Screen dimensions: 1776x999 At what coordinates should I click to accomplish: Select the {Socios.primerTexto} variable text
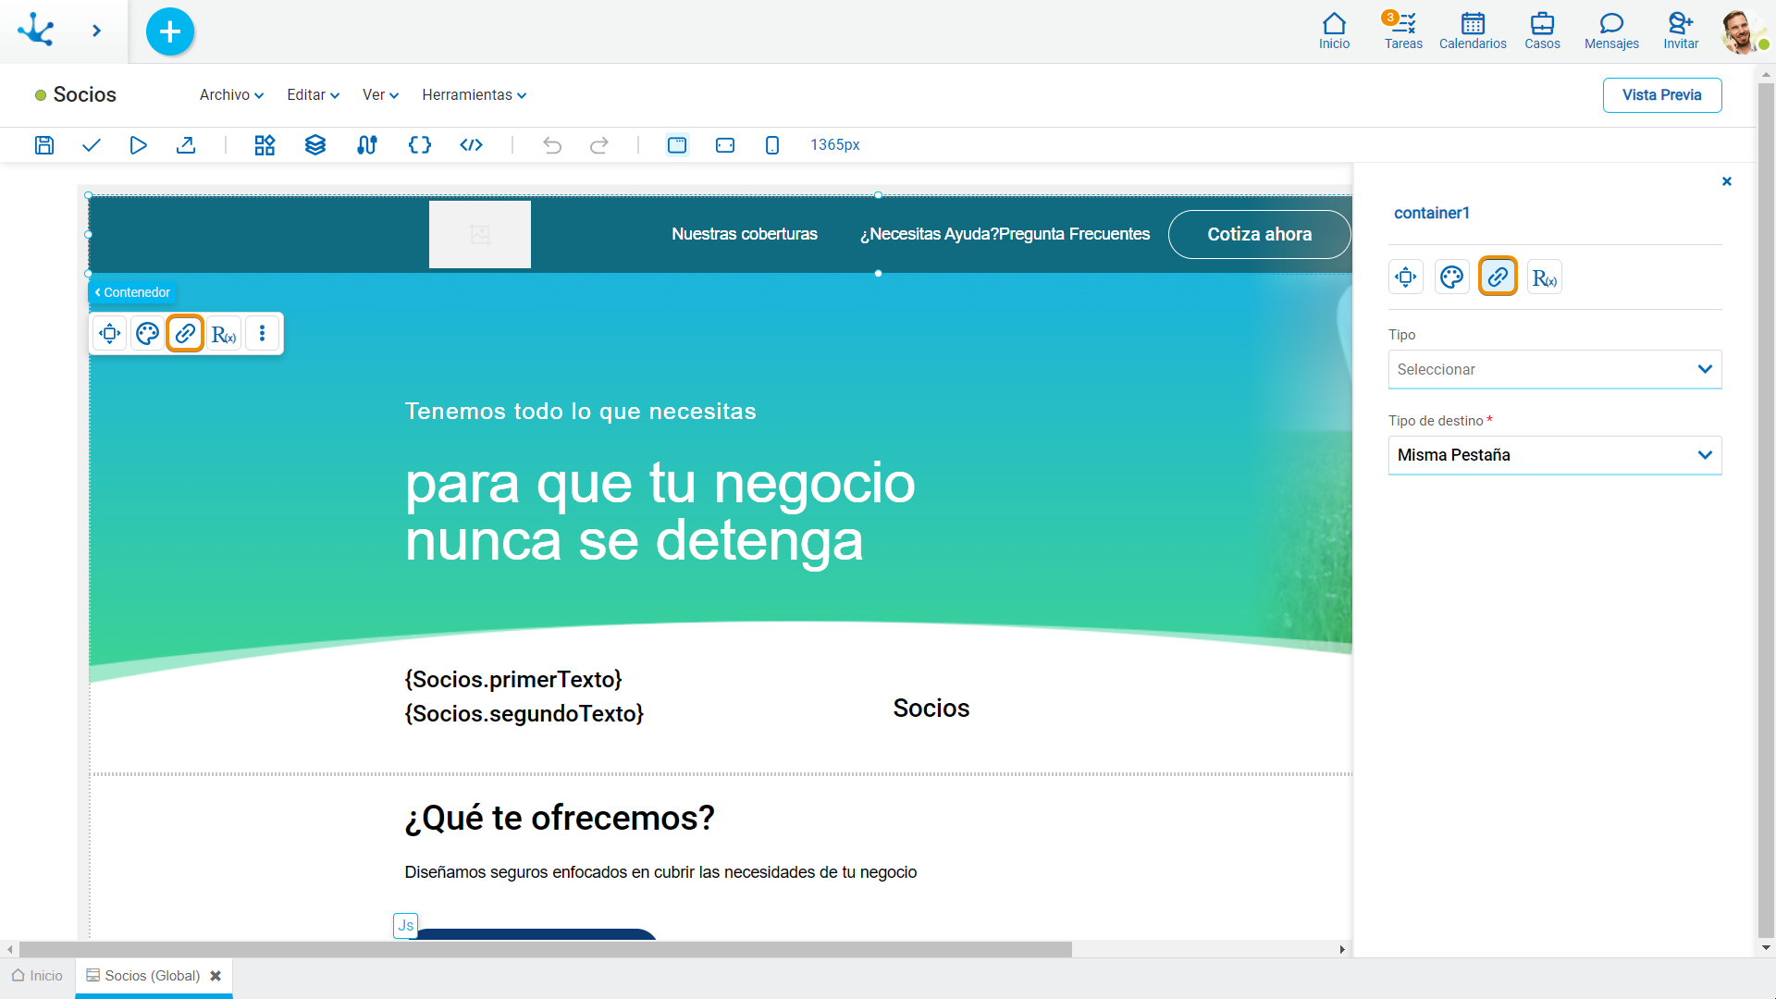coord(513,680)
